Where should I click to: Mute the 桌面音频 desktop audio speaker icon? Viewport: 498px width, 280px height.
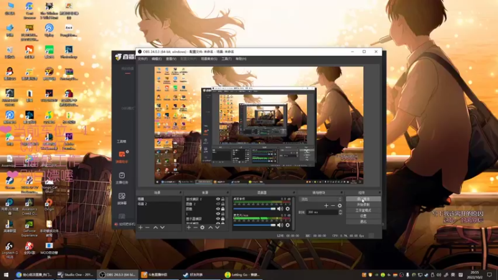point(280,209)
